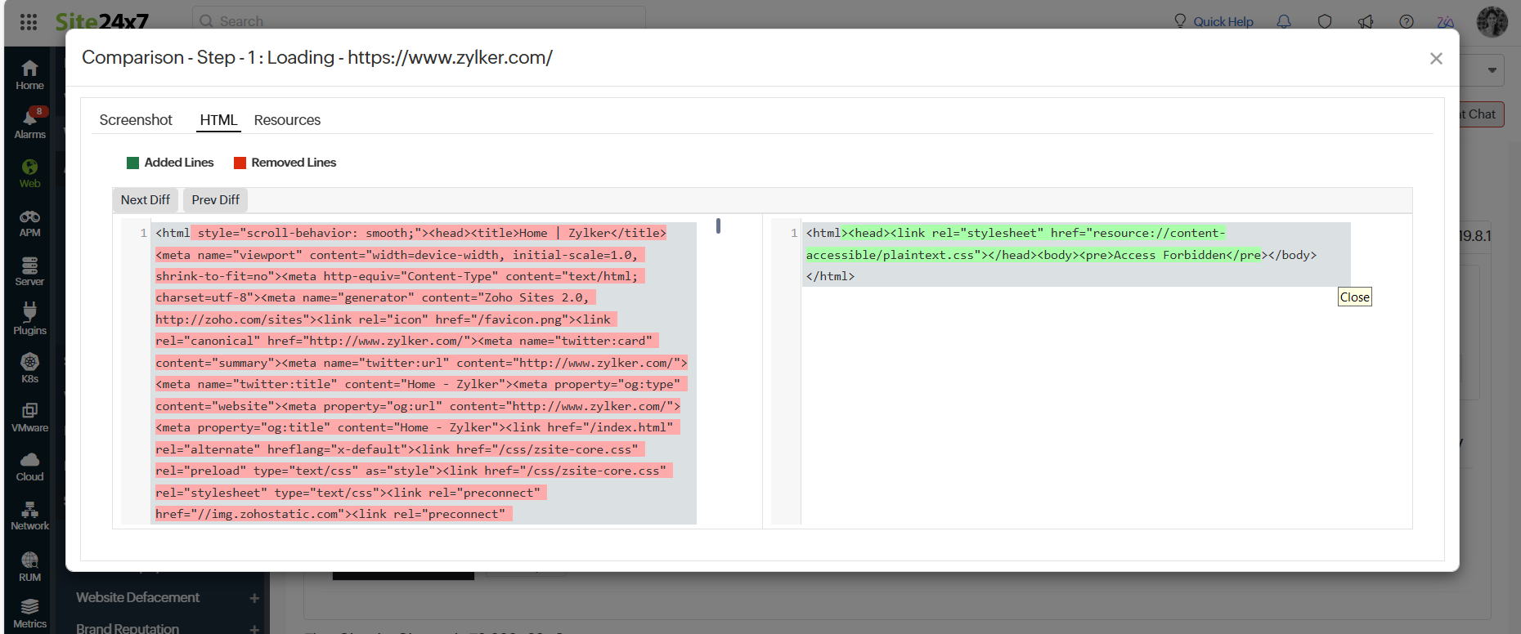Open Alarms with the bell icon
The image size is (1521, 634).
pos(29,123)
